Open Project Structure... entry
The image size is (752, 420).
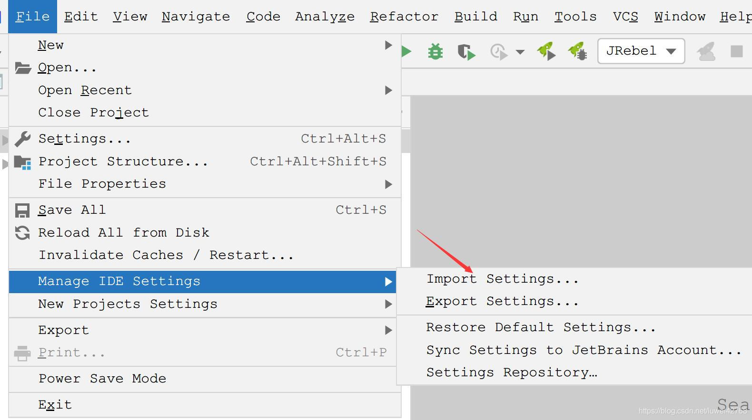(x=205, y=162)
